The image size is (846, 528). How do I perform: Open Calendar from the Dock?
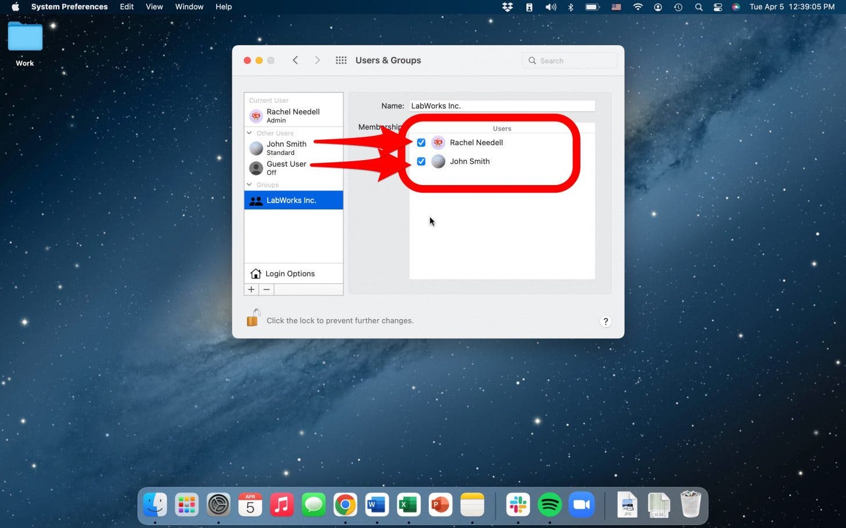click(x=250, y=505)
